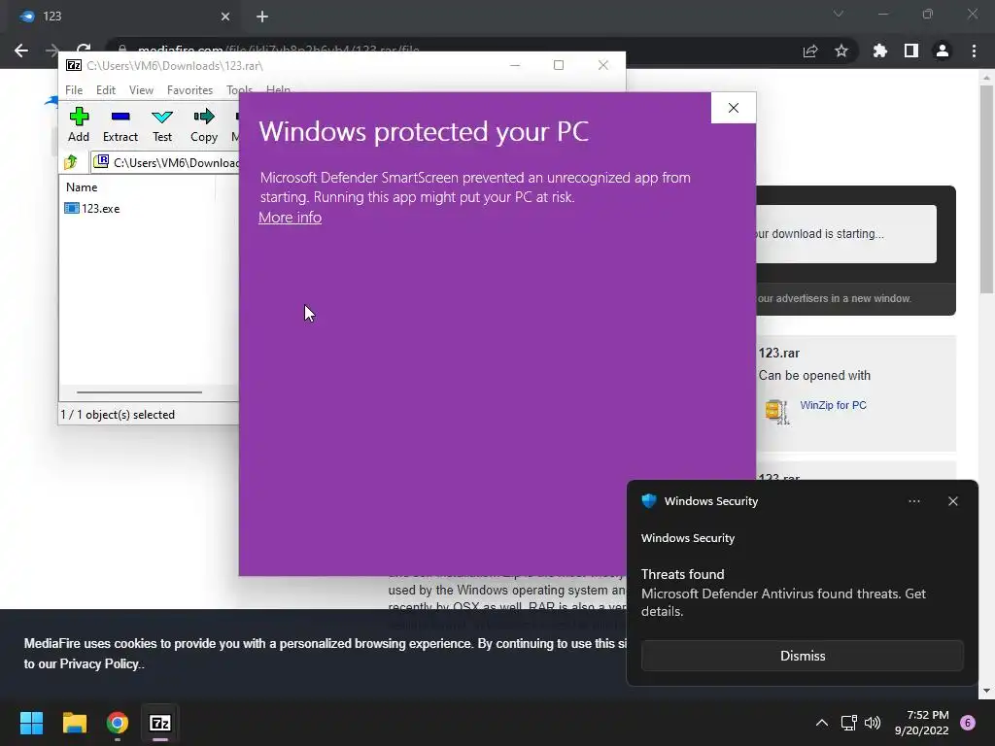Close the 123 browser tab
Viewport: 995px width, 746px height.
(225, 17)
